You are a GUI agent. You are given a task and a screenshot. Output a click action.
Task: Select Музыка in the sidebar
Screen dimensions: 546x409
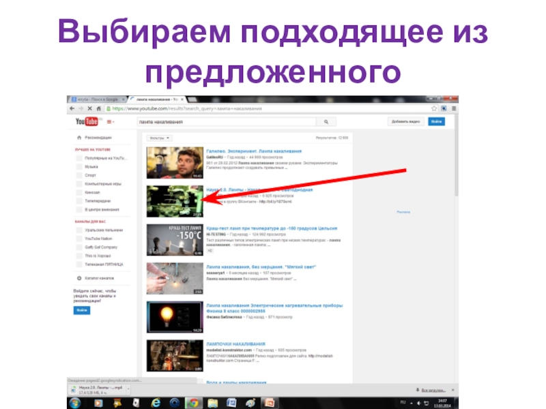[91, 166]
